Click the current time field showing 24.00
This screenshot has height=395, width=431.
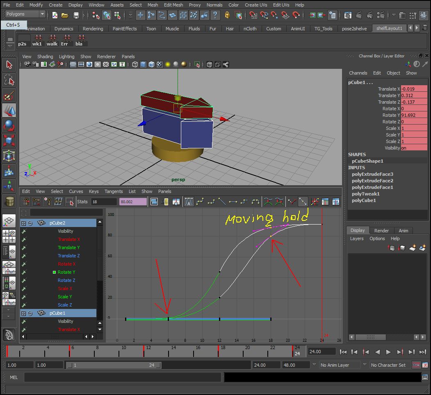point(322,351)
